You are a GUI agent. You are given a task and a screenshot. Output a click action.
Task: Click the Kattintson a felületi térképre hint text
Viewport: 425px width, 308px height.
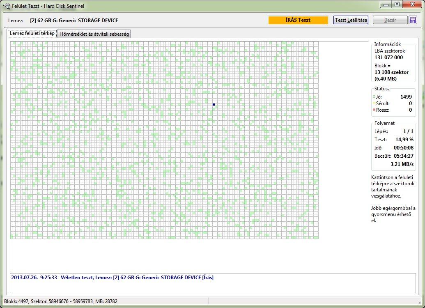click(x=393, y=186)
